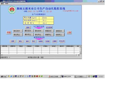Click the 报警的数目 status bar text

5,57
